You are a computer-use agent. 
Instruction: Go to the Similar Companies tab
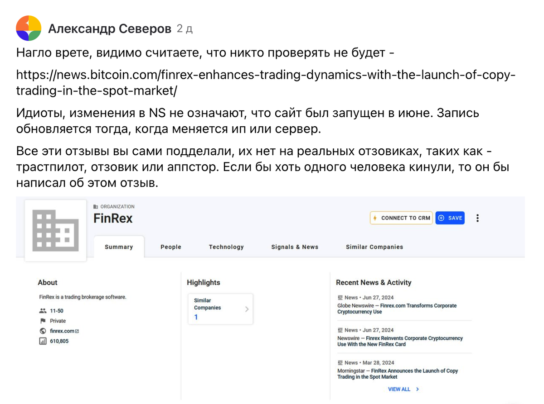tap(374, 247)
